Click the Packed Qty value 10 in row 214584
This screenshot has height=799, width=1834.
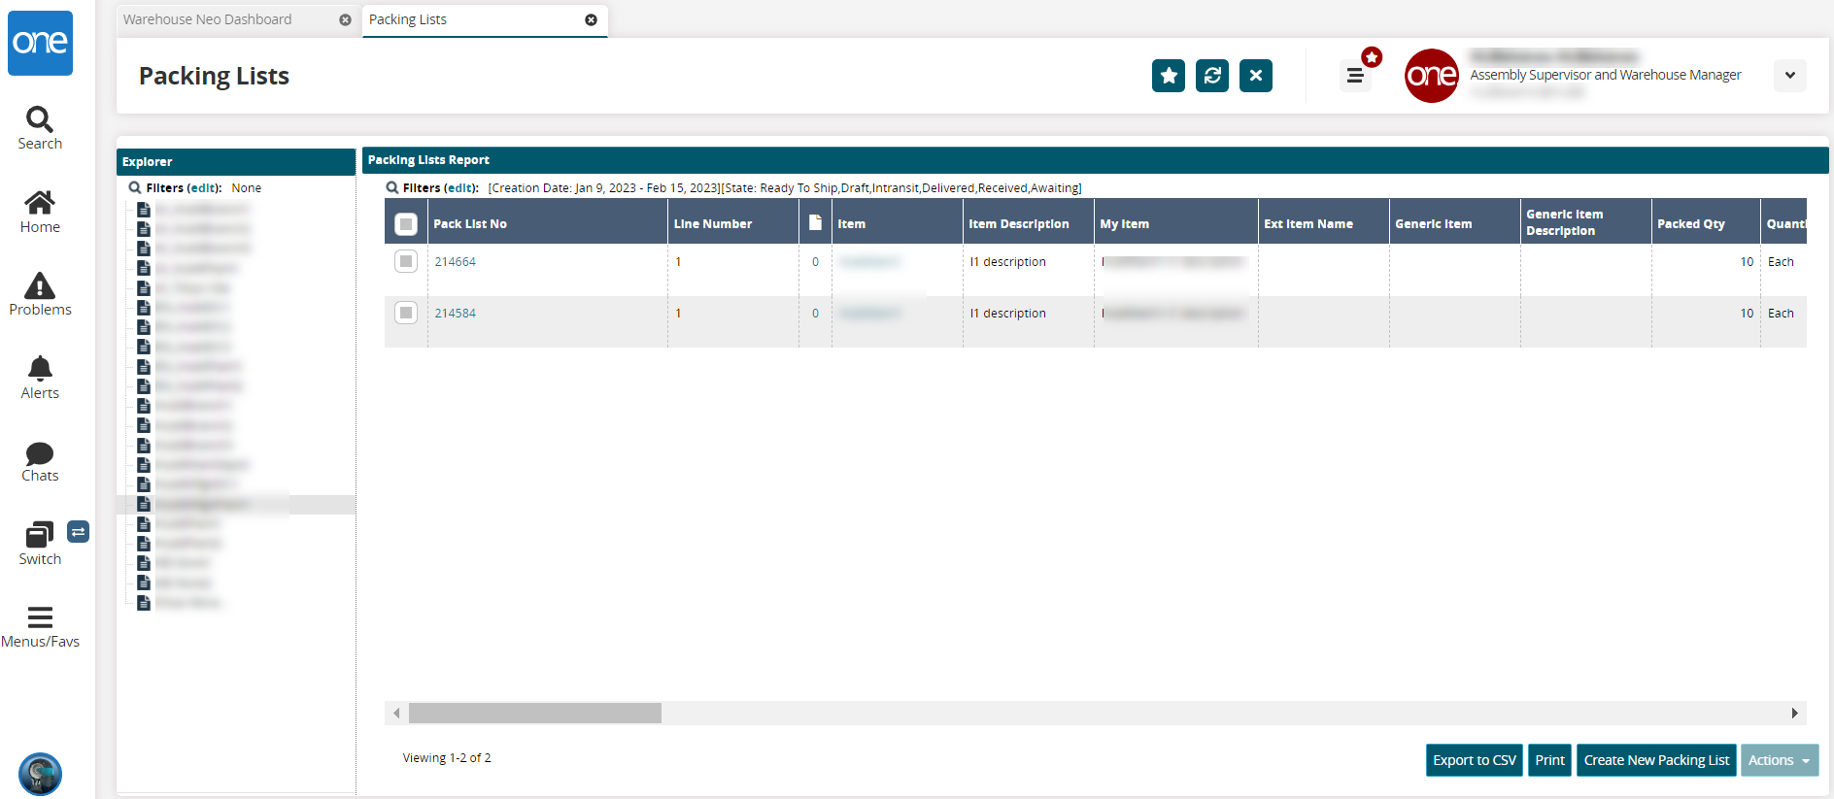click(x=1747, y=314)
